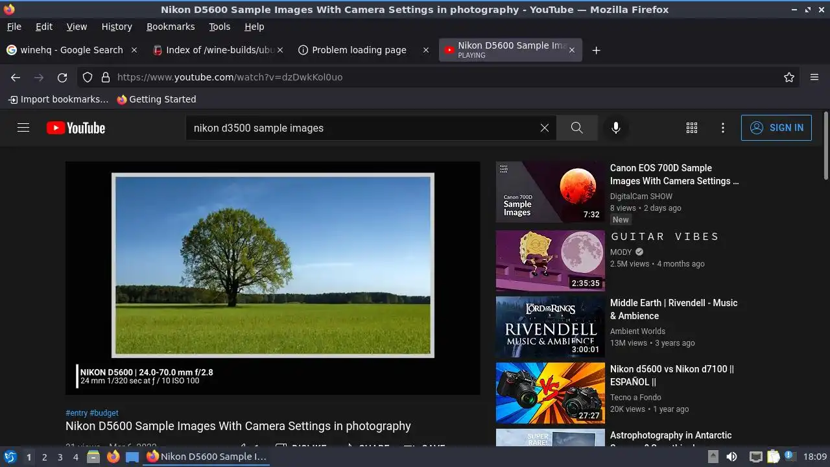This screenshot has height=467, width=830.
Task: Click the SIGN IN button
Action: tap(776, 128)
